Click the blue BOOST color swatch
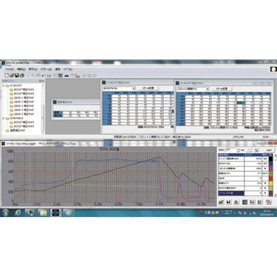 (270, 164)
